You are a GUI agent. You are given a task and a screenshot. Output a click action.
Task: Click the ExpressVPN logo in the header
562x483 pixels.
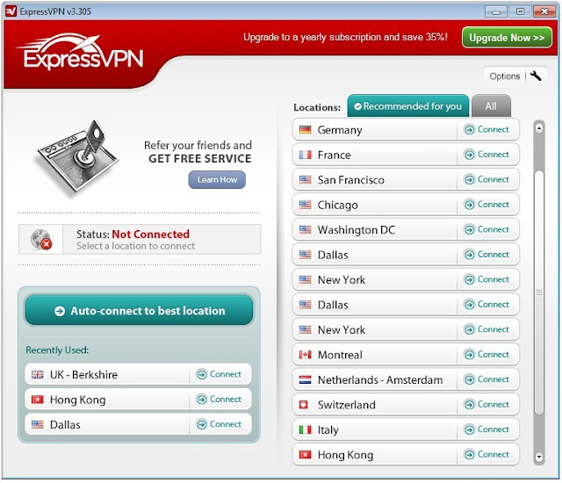point(80,52)
